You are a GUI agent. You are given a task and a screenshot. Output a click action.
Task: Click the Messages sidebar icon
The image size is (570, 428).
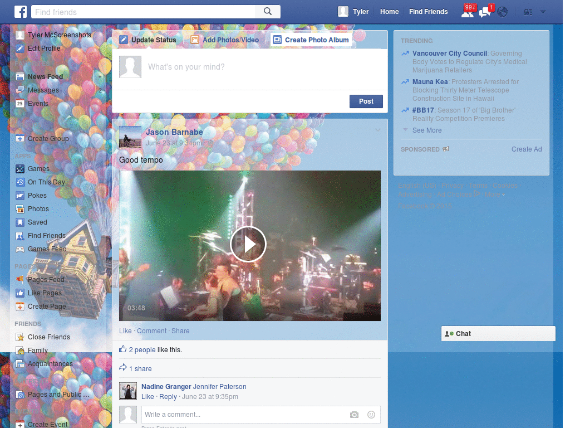(20, 90)
